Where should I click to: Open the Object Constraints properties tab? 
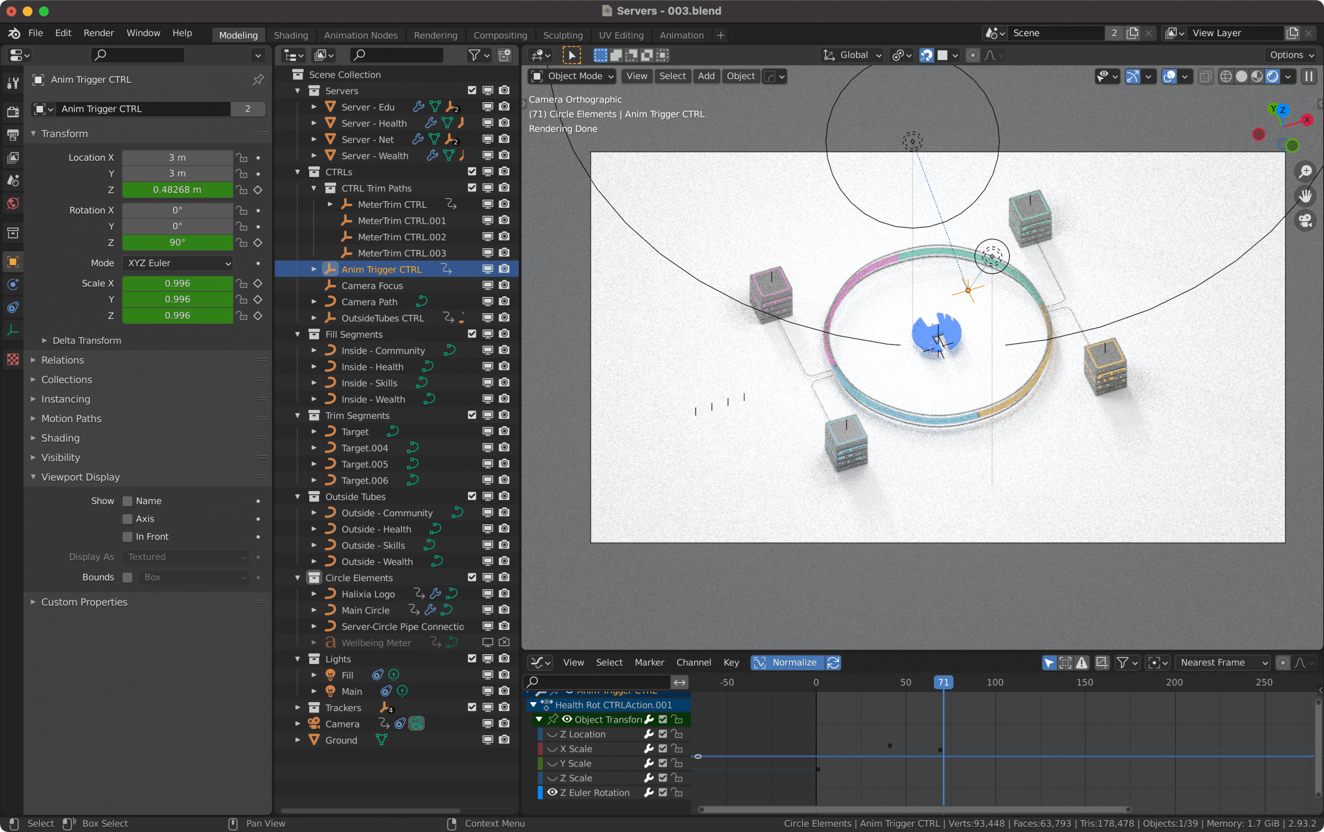[12, 307]
